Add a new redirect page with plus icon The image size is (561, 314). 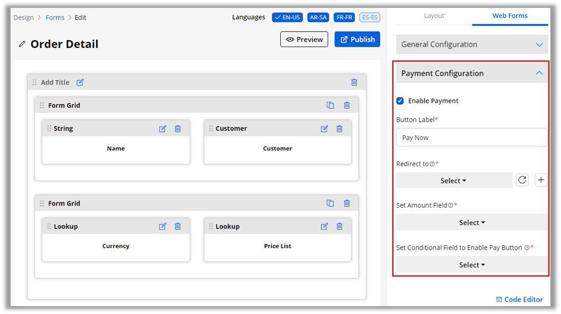pos(541,180)
